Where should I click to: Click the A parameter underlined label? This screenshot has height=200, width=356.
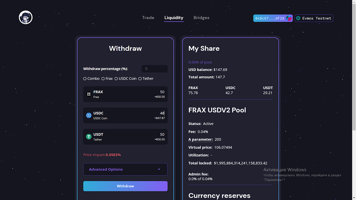click(201, 139)
